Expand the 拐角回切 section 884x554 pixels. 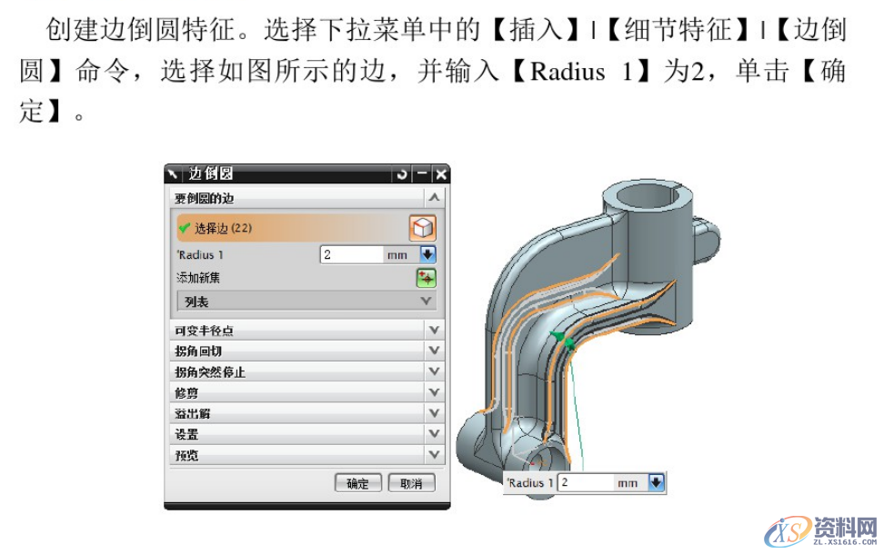tap(433, 349)
